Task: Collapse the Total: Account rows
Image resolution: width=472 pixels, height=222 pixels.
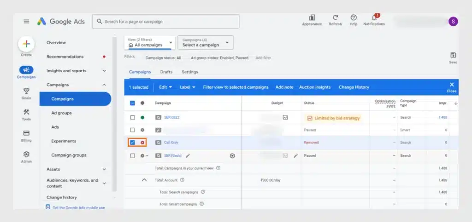Action: (x=144, y=180)
